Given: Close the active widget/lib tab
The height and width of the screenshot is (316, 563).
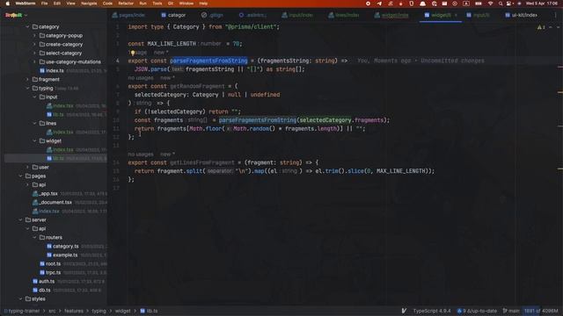Looking at the screenshot, I should pos(456,15).
